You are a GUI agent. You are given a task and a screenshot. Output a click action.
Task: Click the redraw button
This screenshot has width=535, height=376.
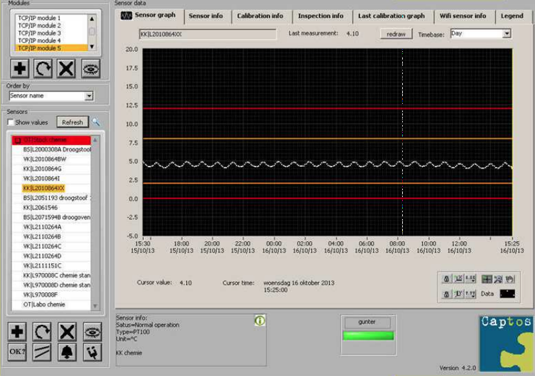coord(395,33)
